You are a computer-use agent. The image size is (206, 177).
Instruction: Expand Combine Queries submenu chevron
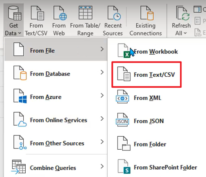tap(102, 166)
